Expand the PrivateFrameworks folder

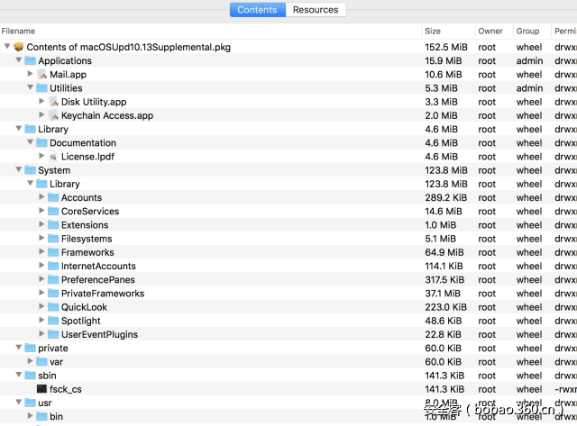pyautogui.click(x=41, y=294)
